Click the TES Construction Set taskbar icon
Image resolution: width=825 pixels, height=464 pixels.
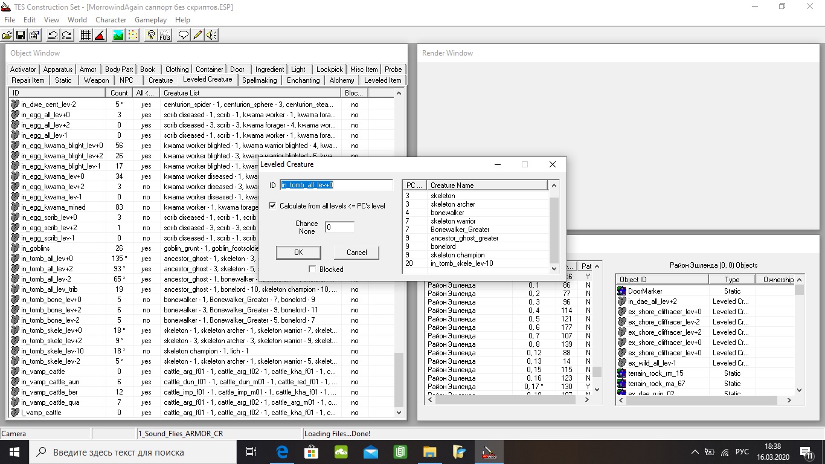pyautogui.click(x=488, y=452)
